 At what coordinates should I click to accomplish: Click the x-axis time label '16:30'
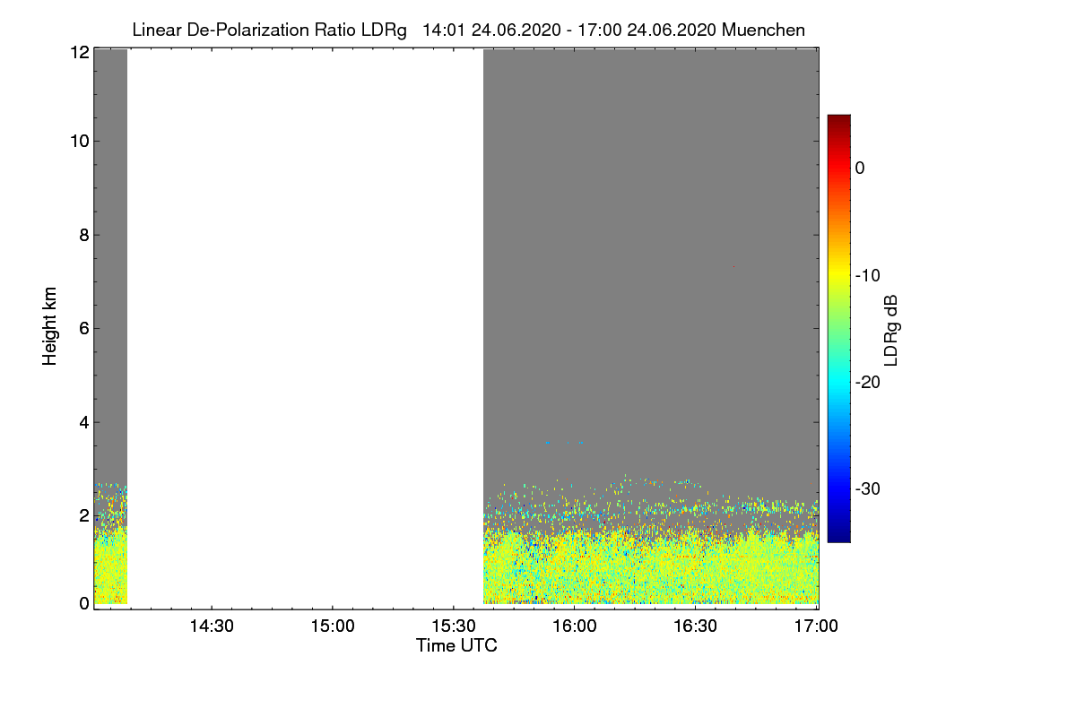[x=696, y=626]
